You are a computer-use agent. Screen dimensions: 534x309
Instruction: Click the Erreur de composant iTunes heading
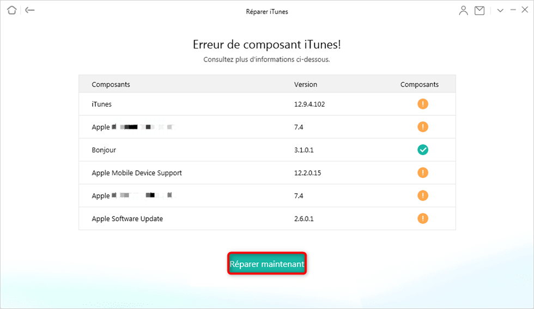[266, 45]
